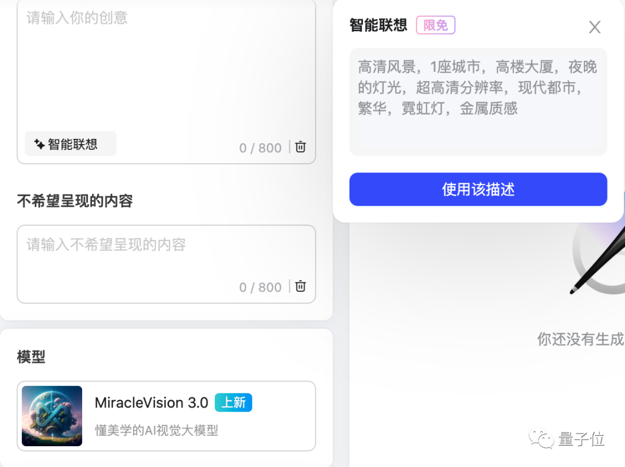Screen dimensions: 625x467
Task: Click the 0/800 counter under the negative prompt
Action: tap(260, 286)
